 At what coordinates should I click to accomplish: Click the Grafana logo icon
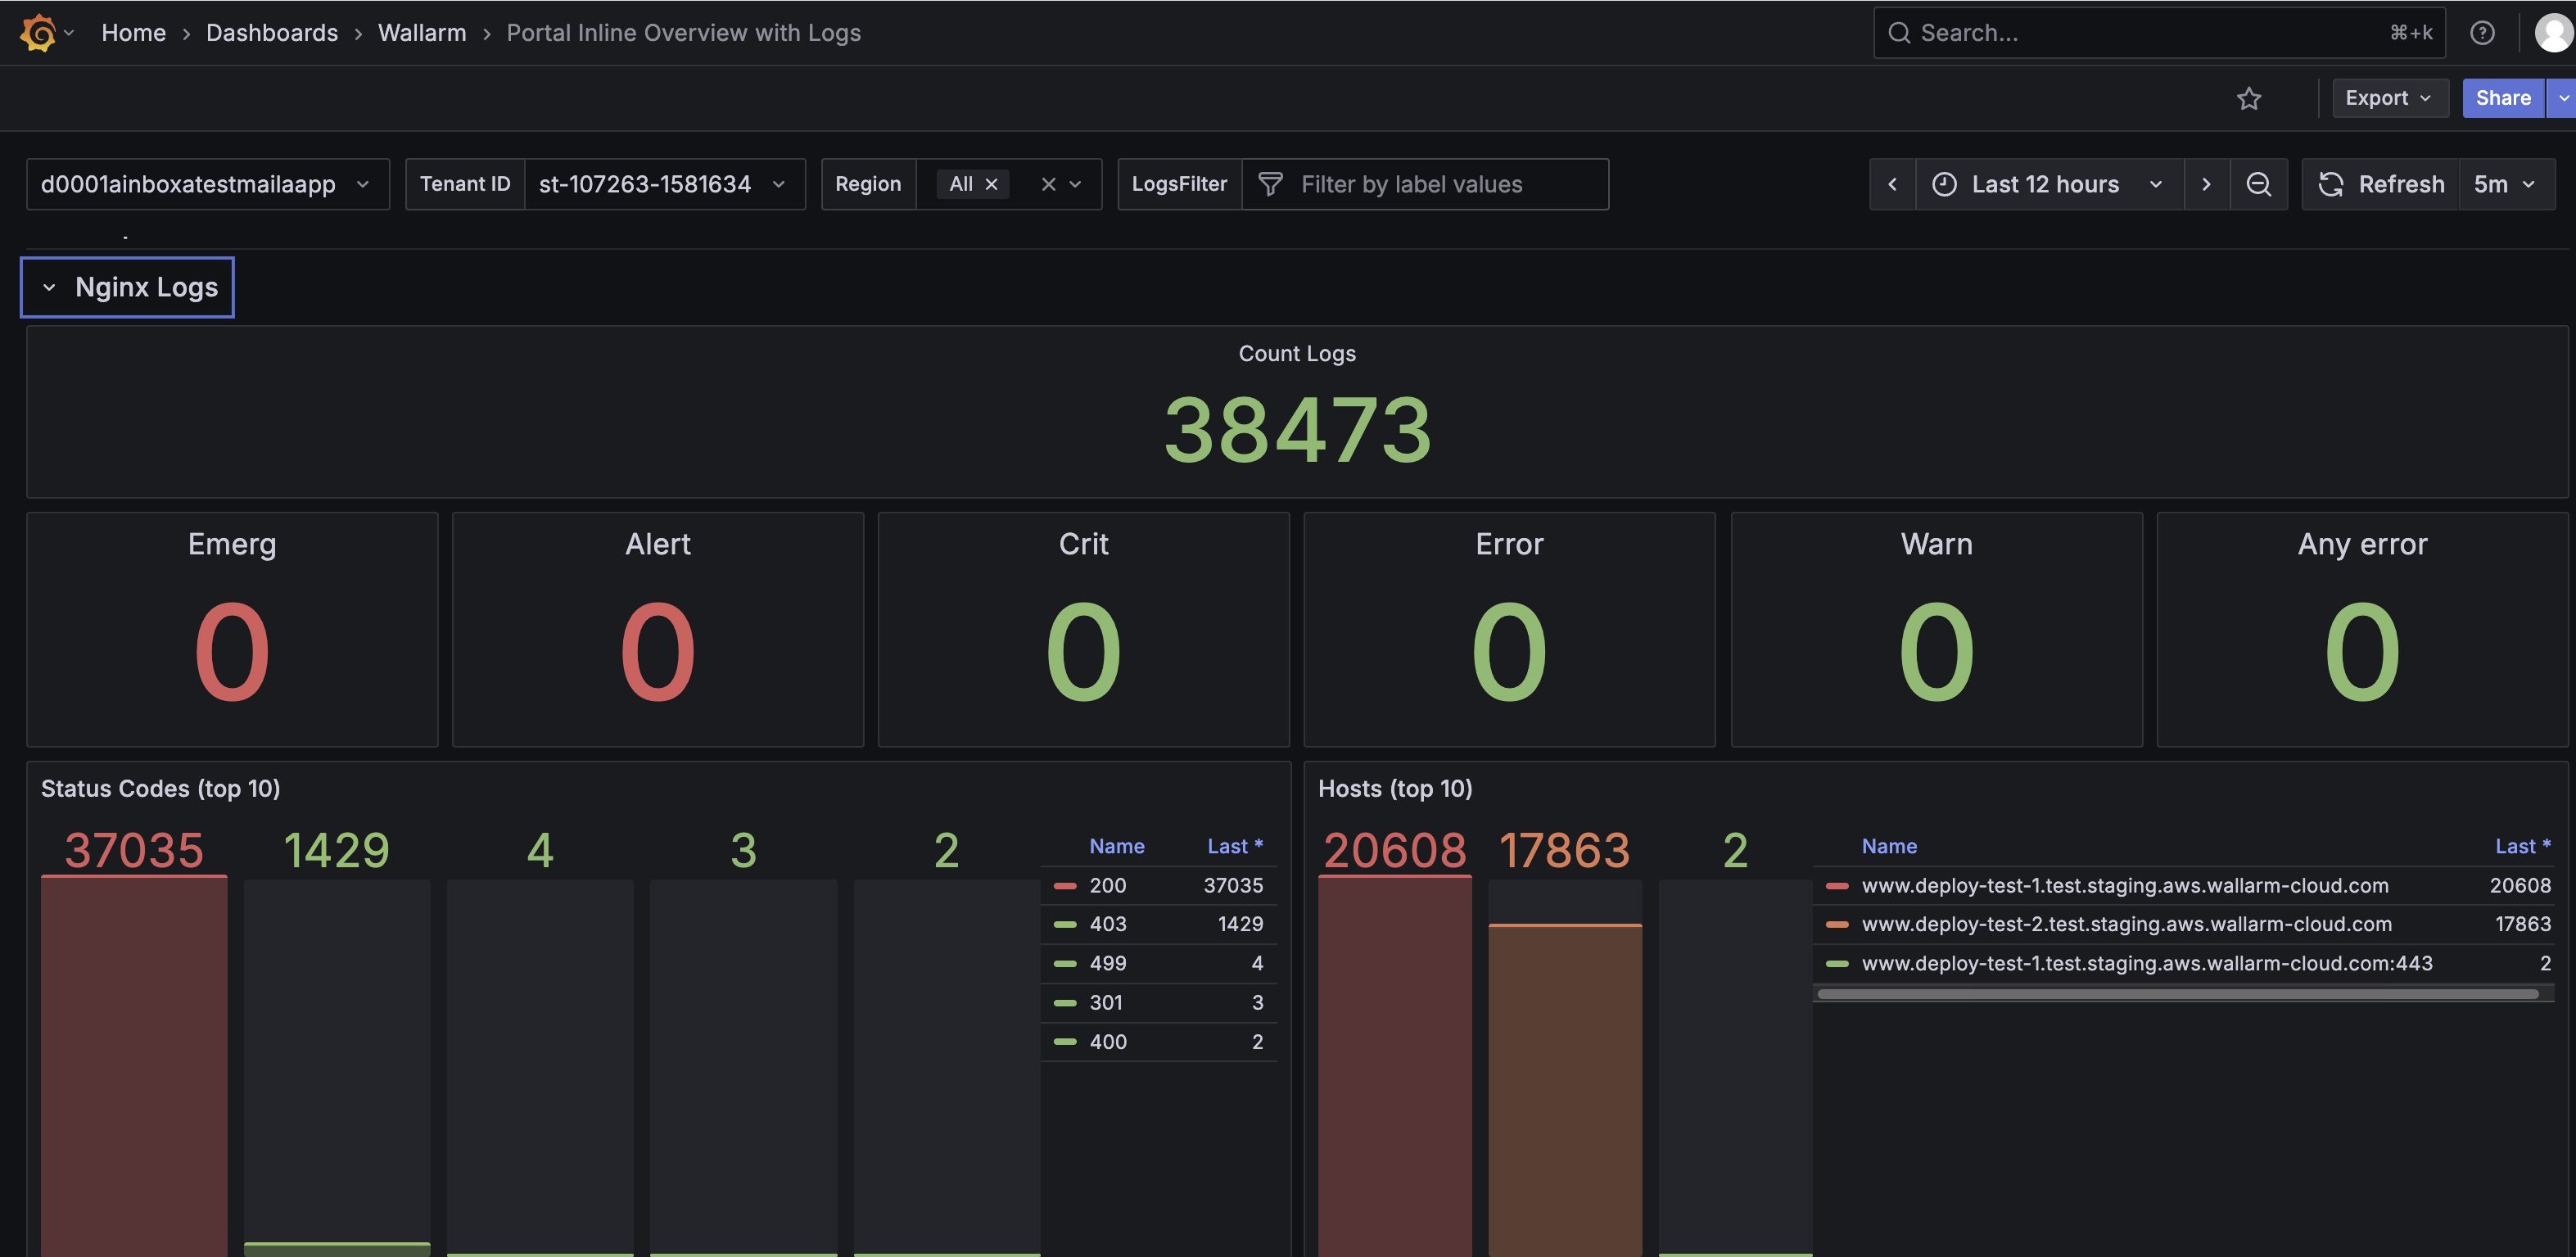38,33
